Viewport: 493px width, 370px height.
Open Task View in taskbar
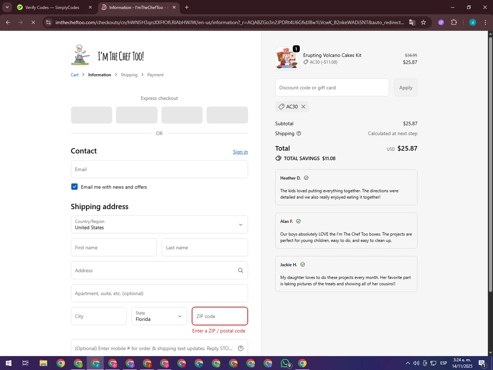pyautogui.click(x=25, y=363)
